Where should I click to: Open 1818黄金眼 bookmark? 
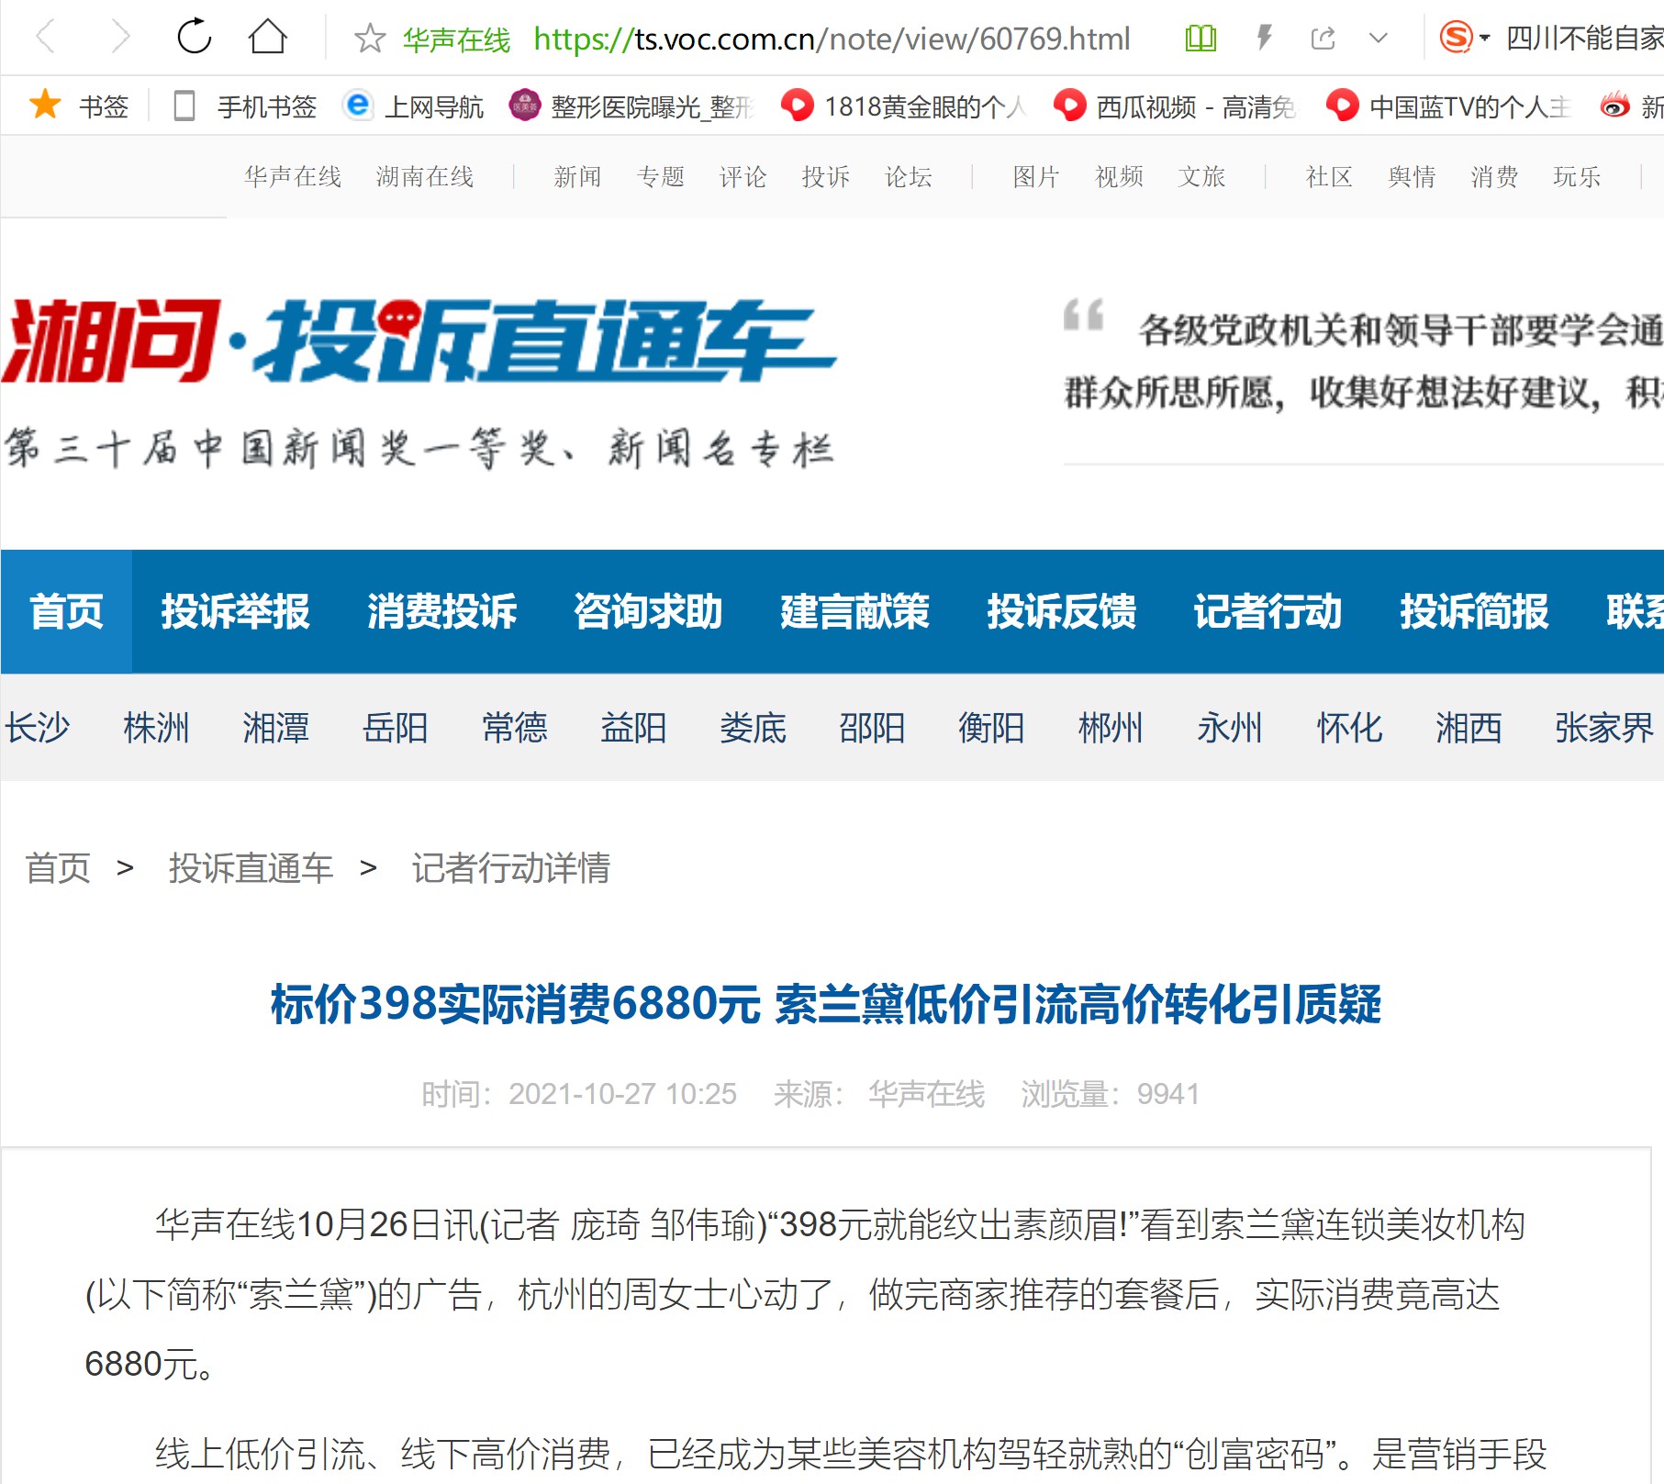pyautogui.click(x=904, y=106)
